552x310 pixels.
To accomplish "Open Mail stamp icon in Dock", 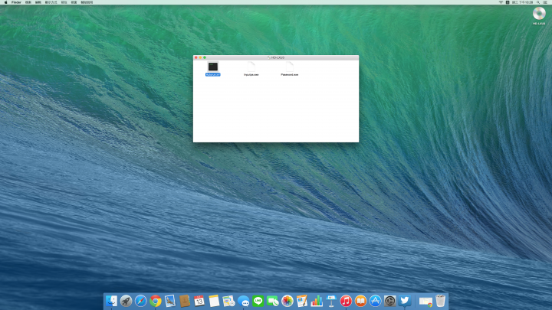I will (170, 301).
